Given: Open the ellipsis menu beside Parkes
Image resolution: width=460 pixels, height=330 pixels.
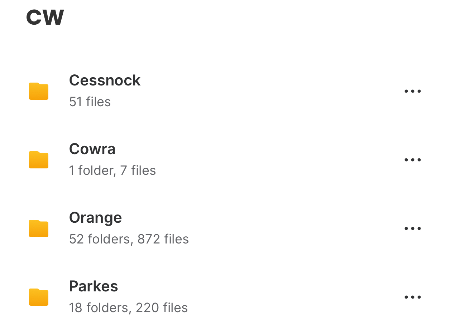Looking at the screenshot, I should (x=412, y=297).
